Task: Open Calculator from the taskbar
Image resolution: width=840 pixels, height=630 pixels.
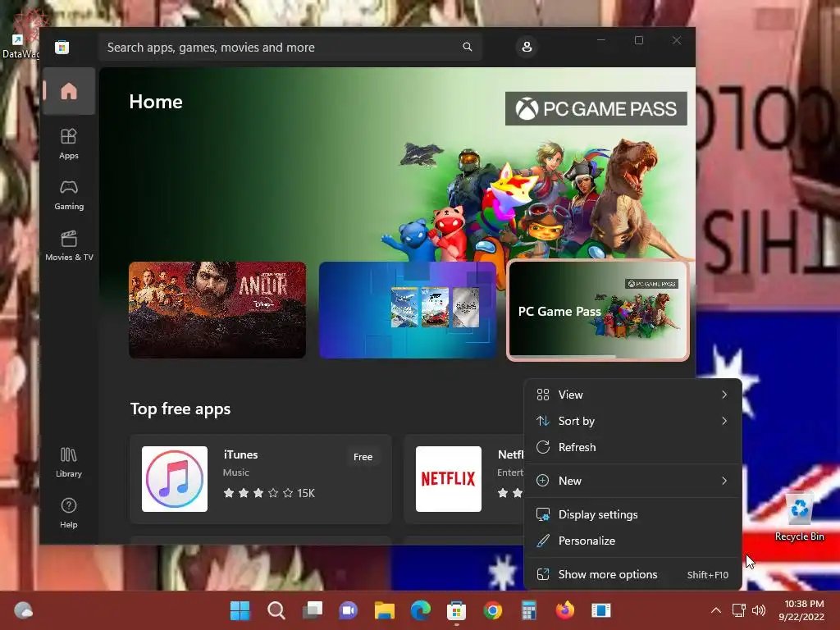Action: click(529, 610)
